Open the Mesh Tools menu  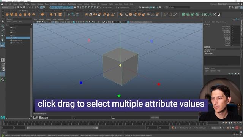click(62, 4)
